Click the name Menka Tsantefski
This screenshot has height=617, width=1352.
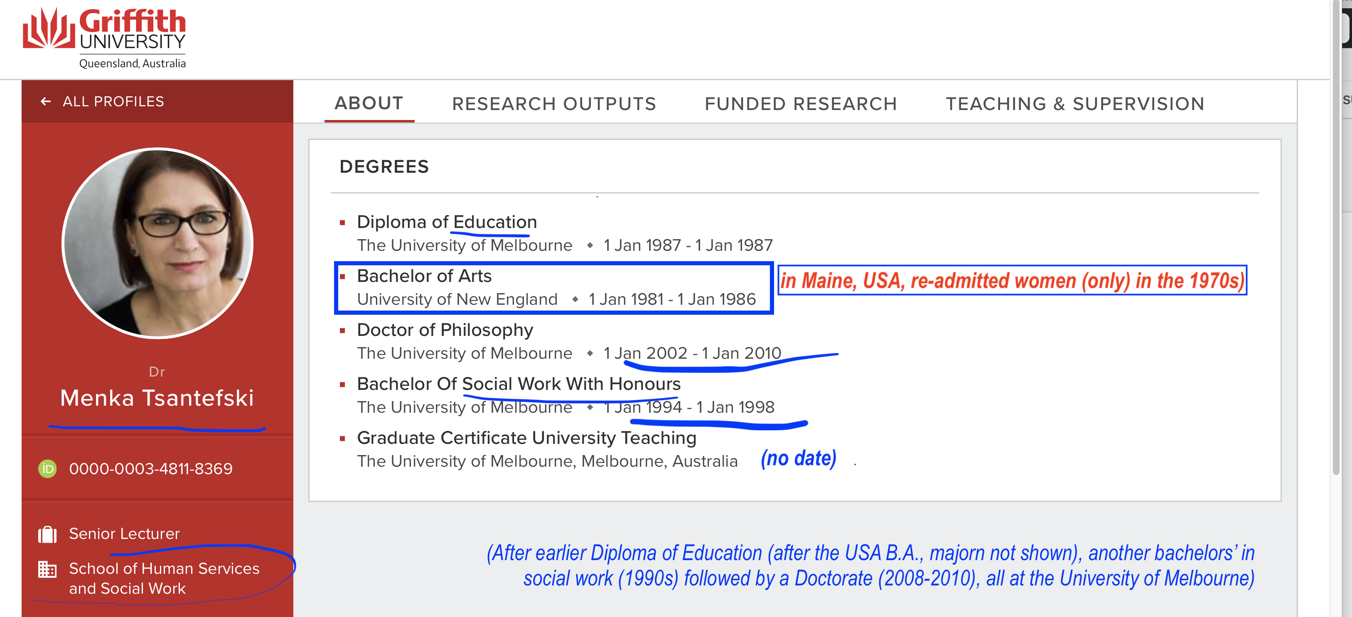click(x=157, y=398)
